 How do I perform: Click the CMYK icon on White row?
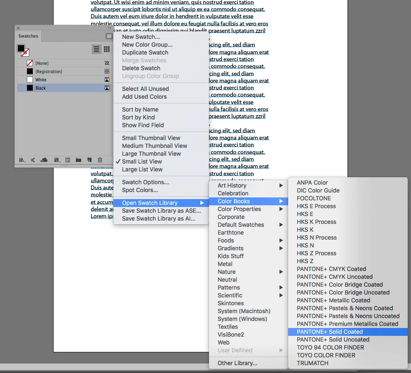click(107, 80)
